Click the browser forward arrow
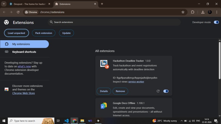Image resolution: width=221 pixels, height=124 pixels. [x=11, y=12]
